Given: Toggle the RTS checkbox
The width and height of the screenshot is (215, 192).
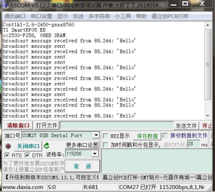Looking at the screenshot, I should pos(7,155).
